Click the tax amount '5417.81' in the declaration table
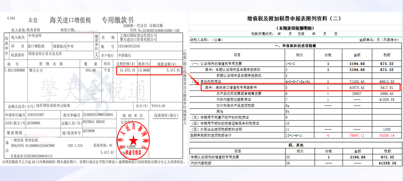 [x=386, y=87]
